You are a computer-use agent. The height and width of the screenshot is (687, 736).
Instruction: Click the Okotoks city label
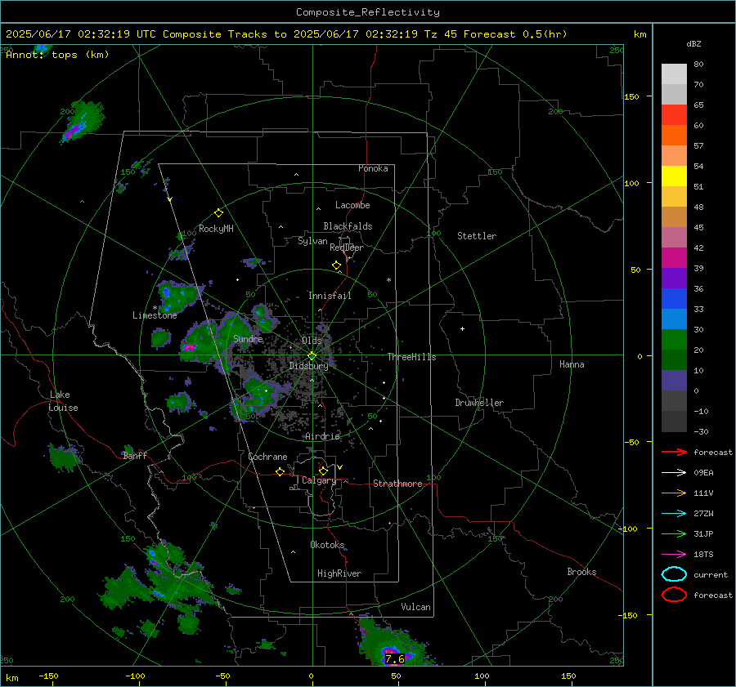pyautogui.click(x=327, y=544)
